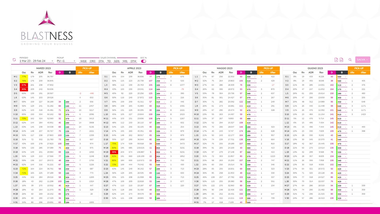Viewport: 380px width, 214px height.
Task: Click the dark B column header in Aprile
Action: pyautogui.click(x=160, y=73)
